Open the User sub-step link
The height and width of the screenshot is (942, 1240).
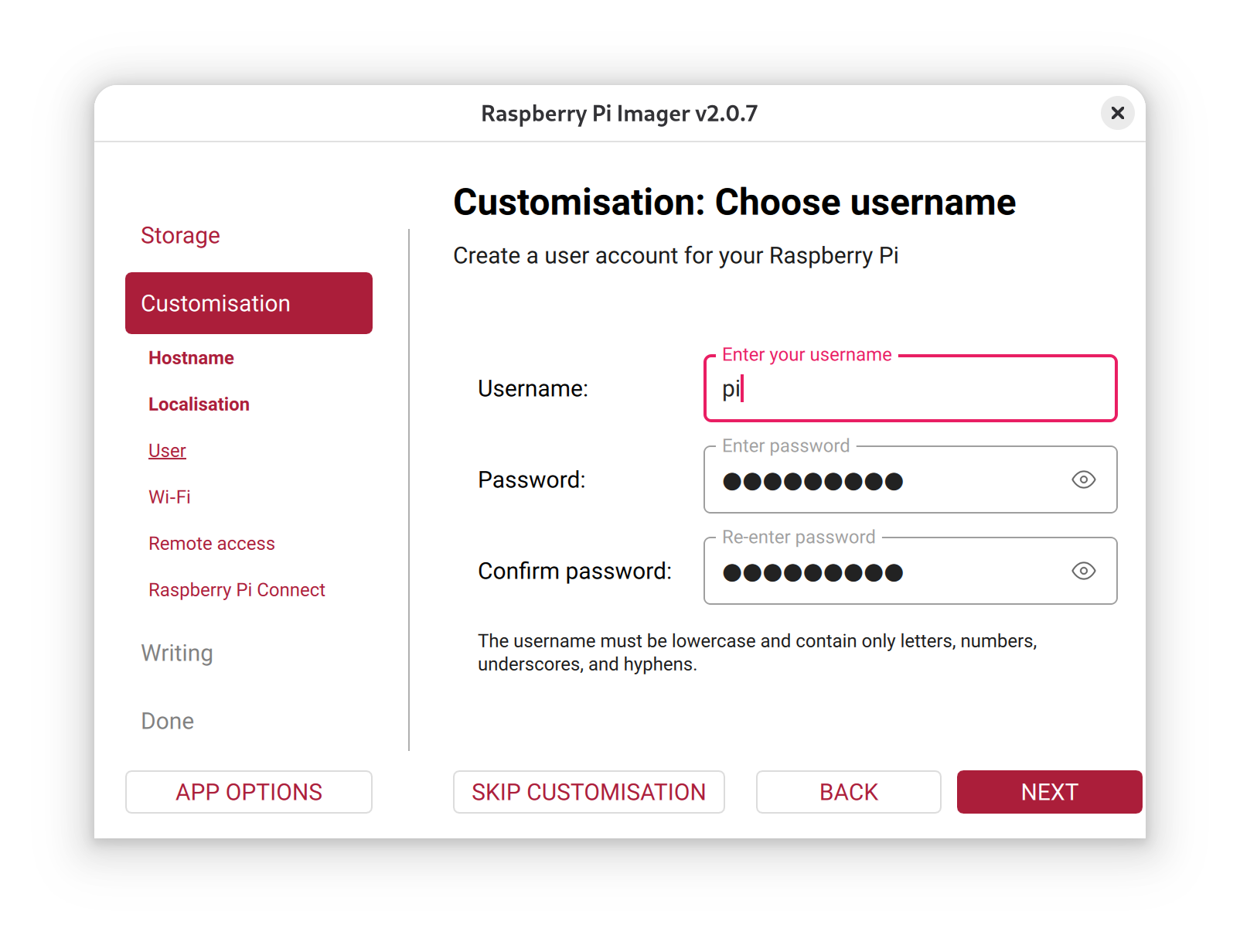167,451
